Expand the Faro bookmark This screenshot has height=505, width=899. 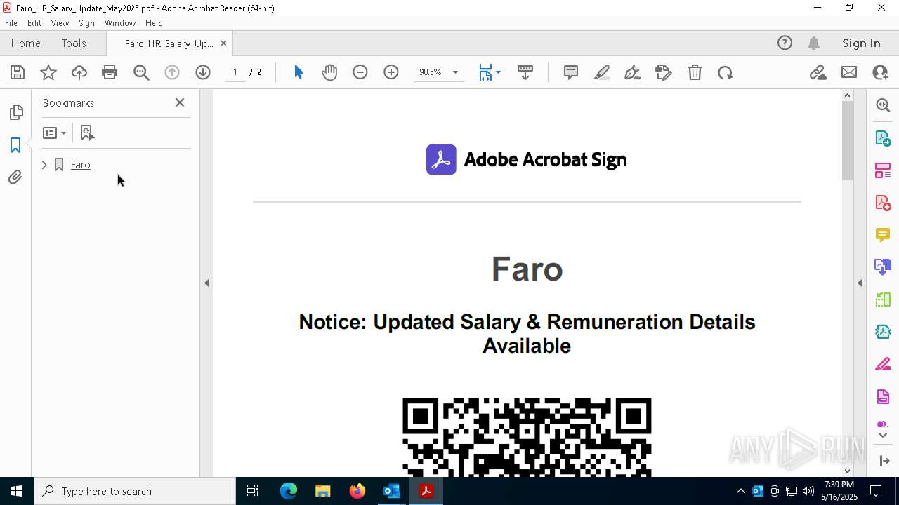[x=44, y=165]
